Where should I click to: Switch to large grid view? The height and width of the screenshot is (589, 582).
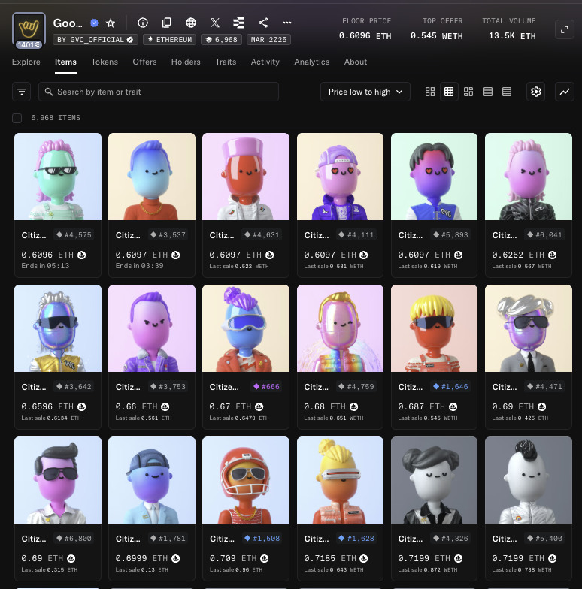pyautogui.click(x=430, y=92)
